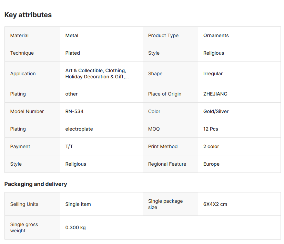Select the electroplate plating value
Image resolution: width=284 pixels, height=244 pixels.
(79, 129)
